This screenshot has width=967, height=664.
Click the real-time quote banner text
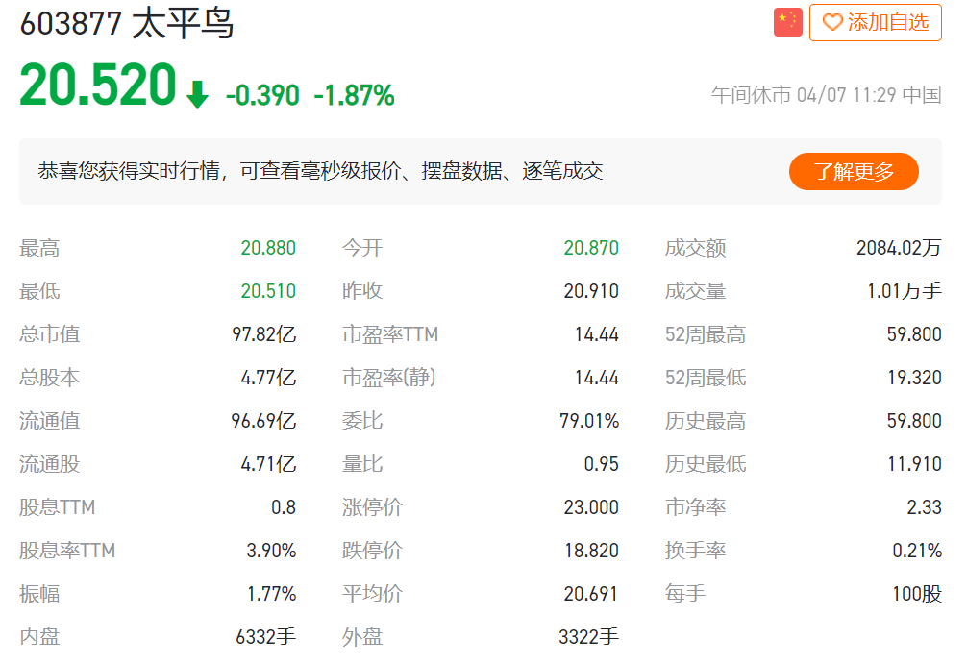[320, 171]
